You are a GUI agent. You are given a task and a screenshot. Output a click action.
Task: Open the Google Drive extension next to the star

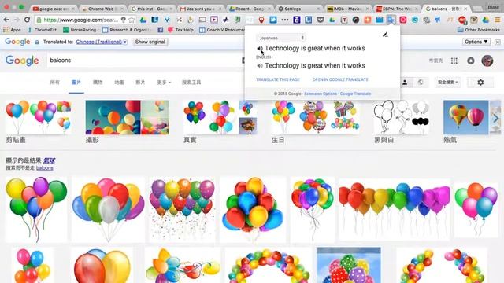[x=143, y=20]
